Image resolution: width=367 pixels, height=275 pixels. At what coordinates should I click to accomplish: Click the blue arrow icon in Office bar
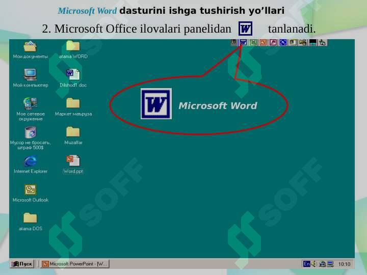283,42
